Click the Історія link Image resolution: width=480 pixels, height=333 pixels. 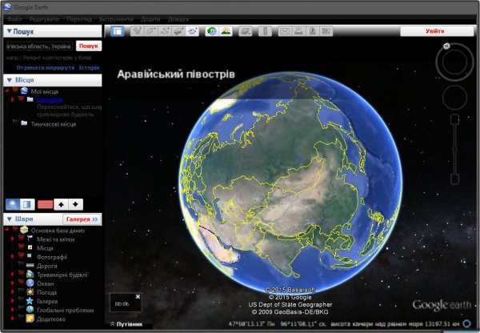[x=89, y=67]
